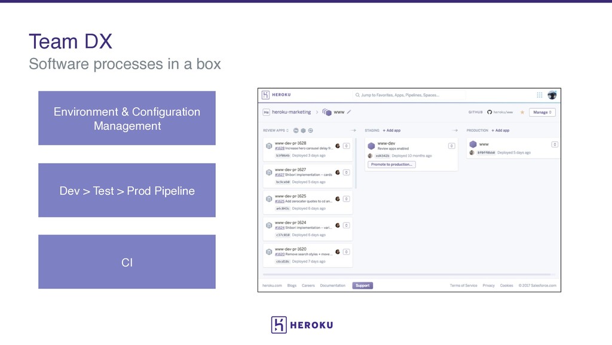Open the options menu for www-dev-pr-1628
612x345 pixels.
point(346,146)
